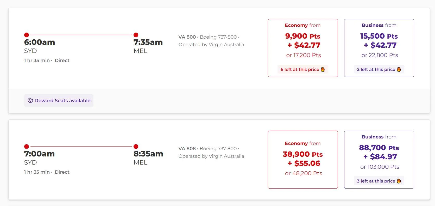Image resolution: width=435 pixels, height=206 pixels.
Task: Click flame icon beside '3 left at this price'
Action: point(399,181)
